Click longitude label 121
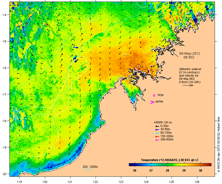The image size is (222, 184). click(70, 182)
